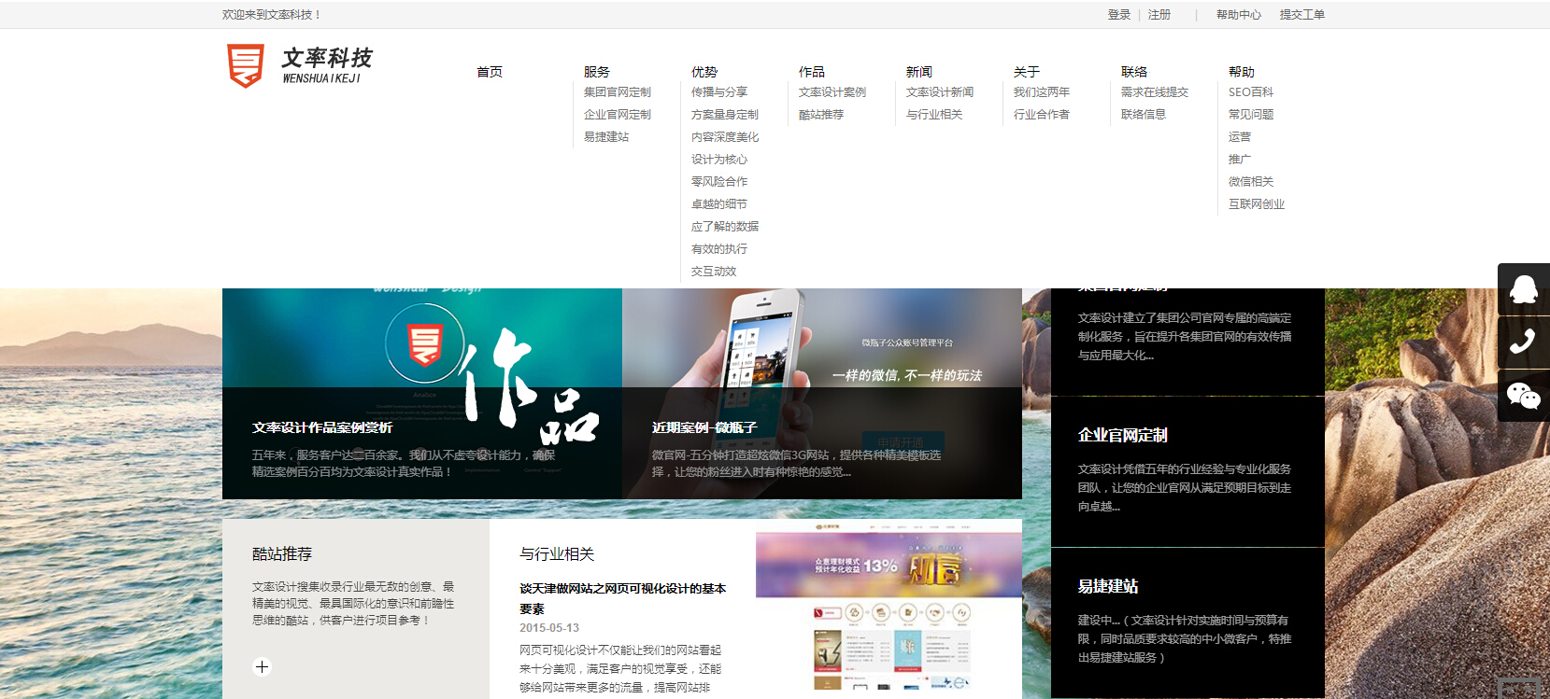
Task: Select 文率设计案例 under 作品
Action: pyautogui.click(x=832, y=92)
